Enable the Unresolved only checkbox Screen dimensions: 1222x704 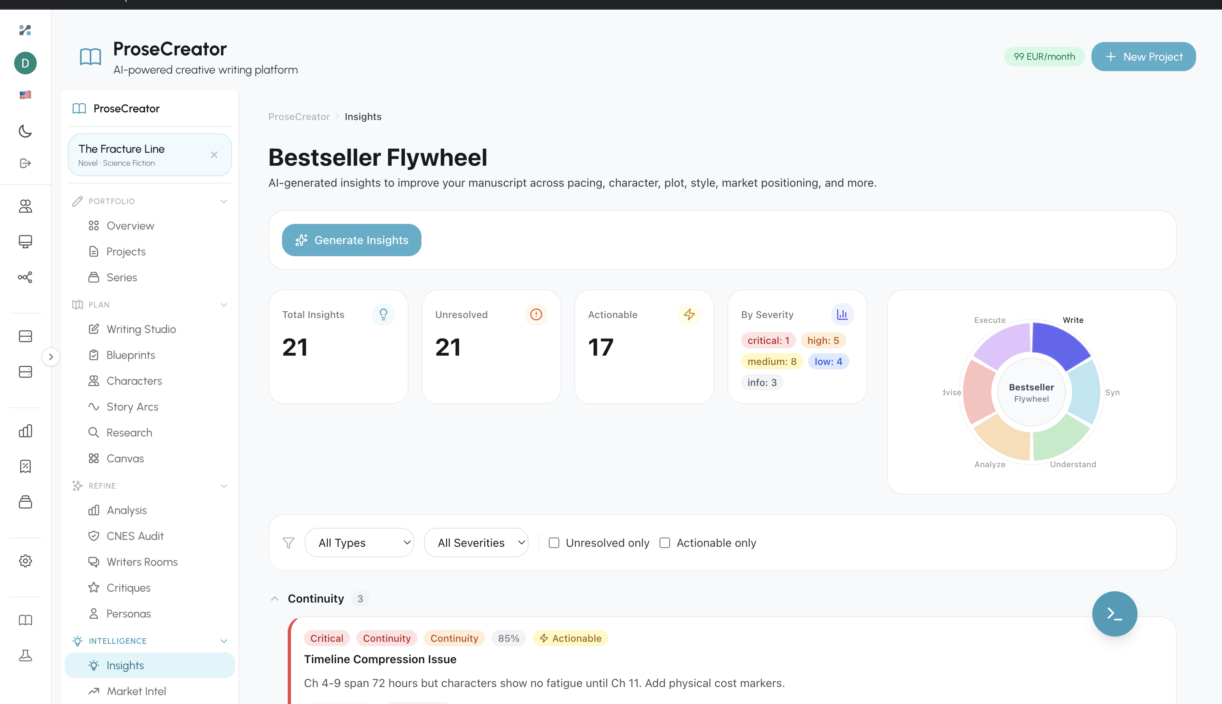[x=554, y=542]
